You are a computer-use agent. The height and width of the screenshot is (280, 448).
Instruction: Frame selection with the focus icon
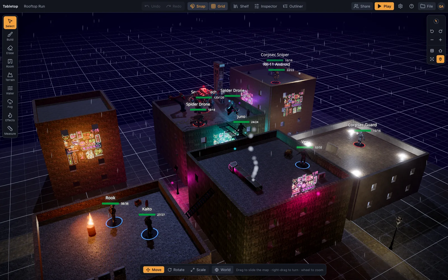coord(432,59)
